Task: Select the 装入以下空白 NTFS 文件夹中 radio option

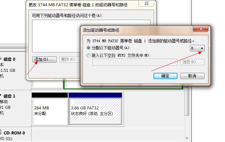Action: [x=88, y=55]
